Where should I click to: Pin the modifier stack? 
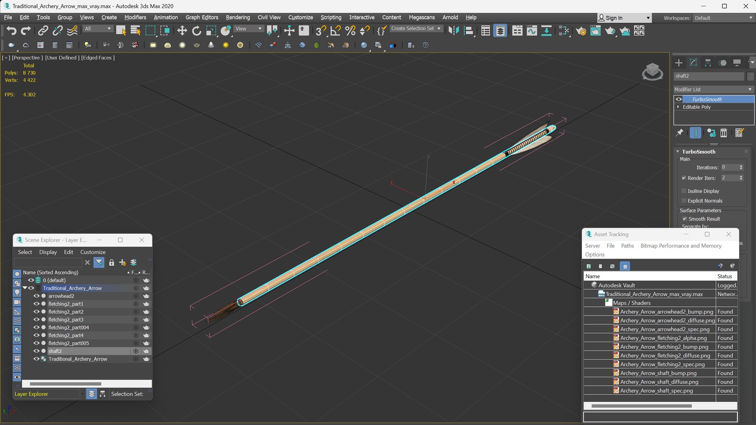(x=679, y=133)
